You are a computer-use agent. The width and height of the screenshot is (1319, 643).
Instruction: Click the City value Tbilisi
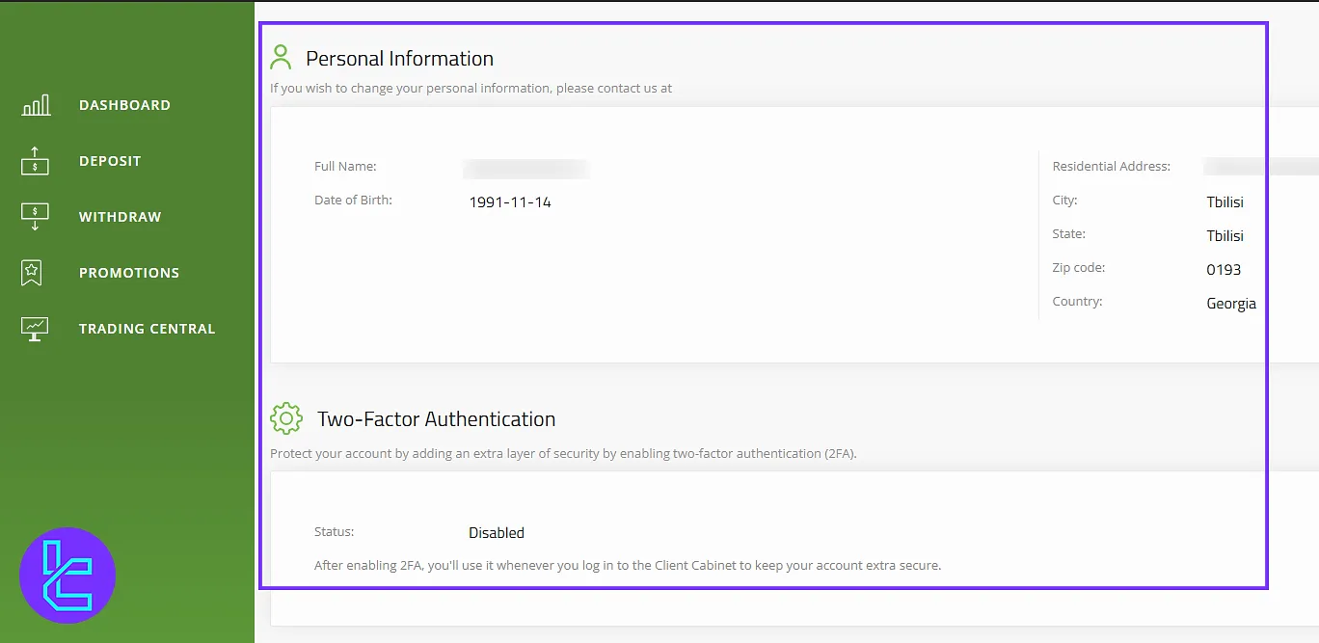point(1225,202)
